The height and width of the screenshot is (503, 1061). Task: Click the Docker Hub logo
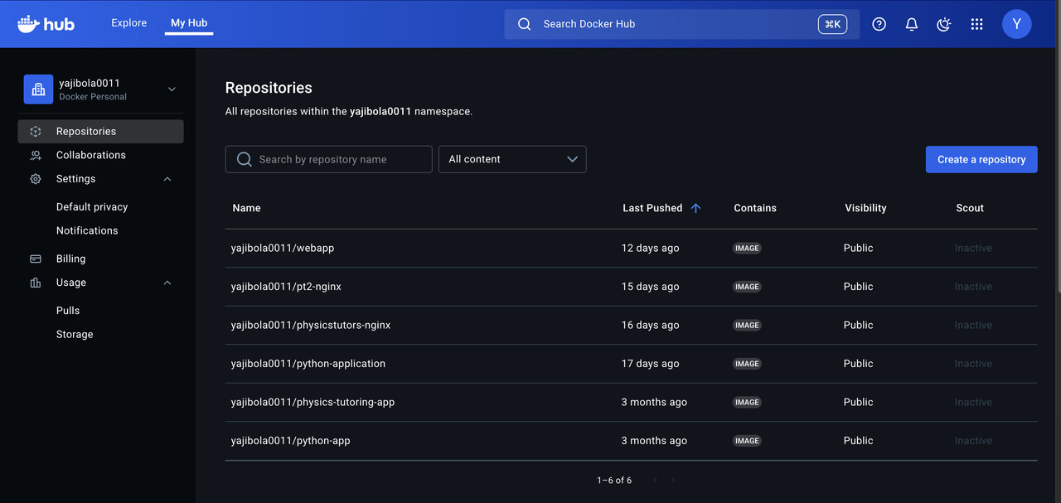[46, 24]
